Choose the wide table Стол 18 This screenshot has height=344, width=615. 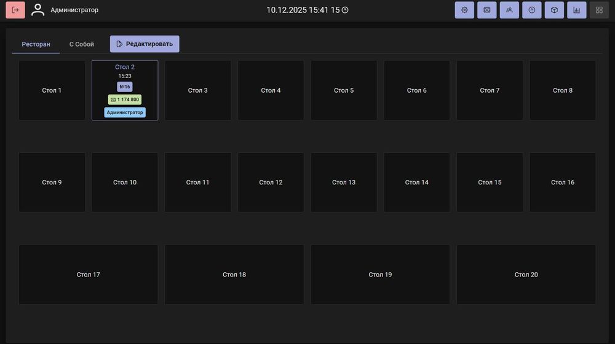point(234,275)
